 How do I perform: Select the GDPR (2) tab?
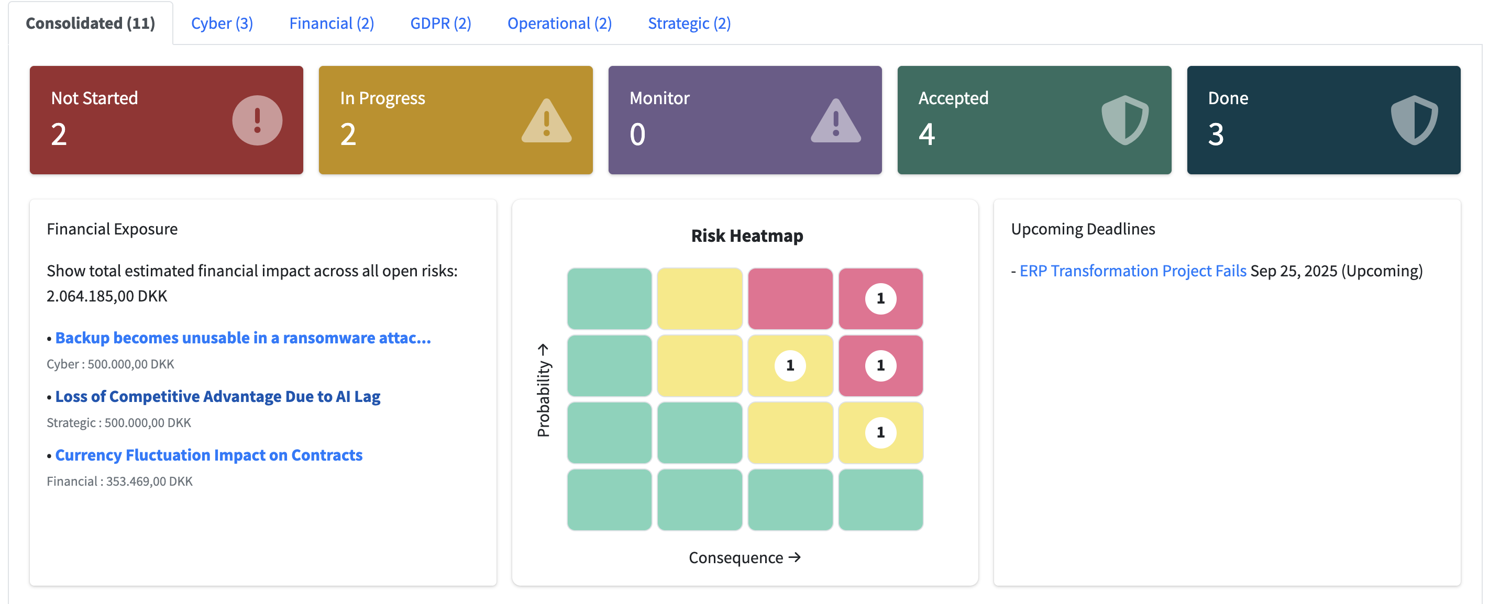(441, 23)
